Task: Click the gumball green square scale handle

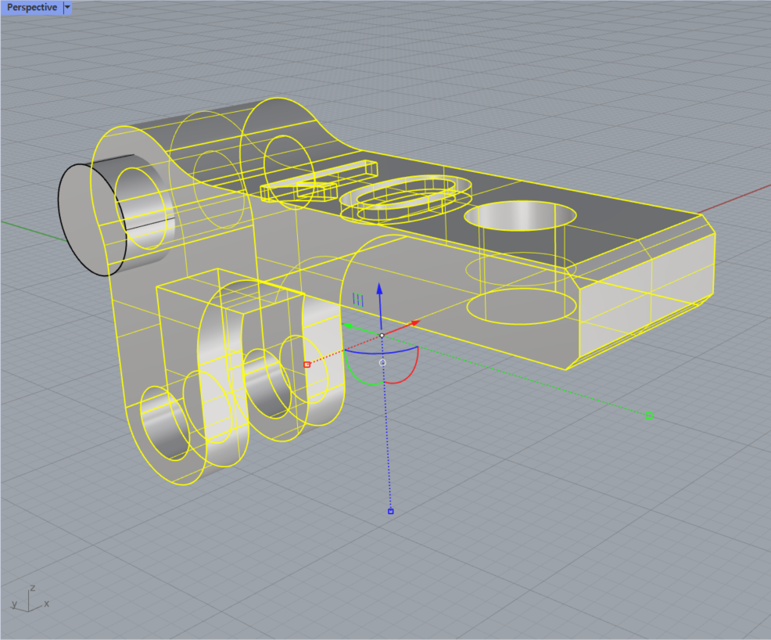Action: (x=648, y=415)
